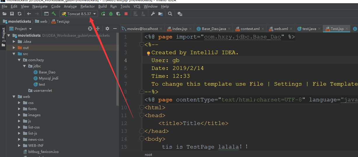Open the File menu
The width and height of the screenshot is (358, 157).
click(4, 6)
